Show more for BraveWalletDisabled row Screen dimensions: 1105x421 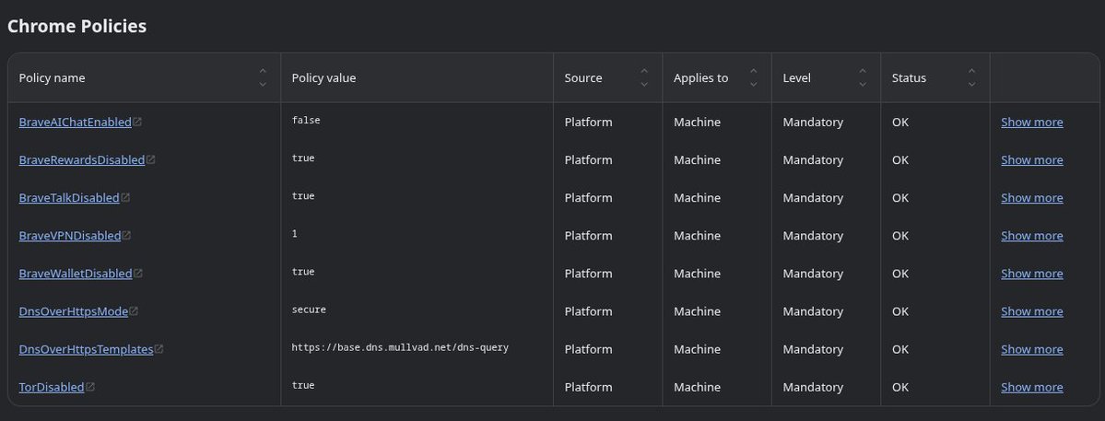tap(1031, 274)
